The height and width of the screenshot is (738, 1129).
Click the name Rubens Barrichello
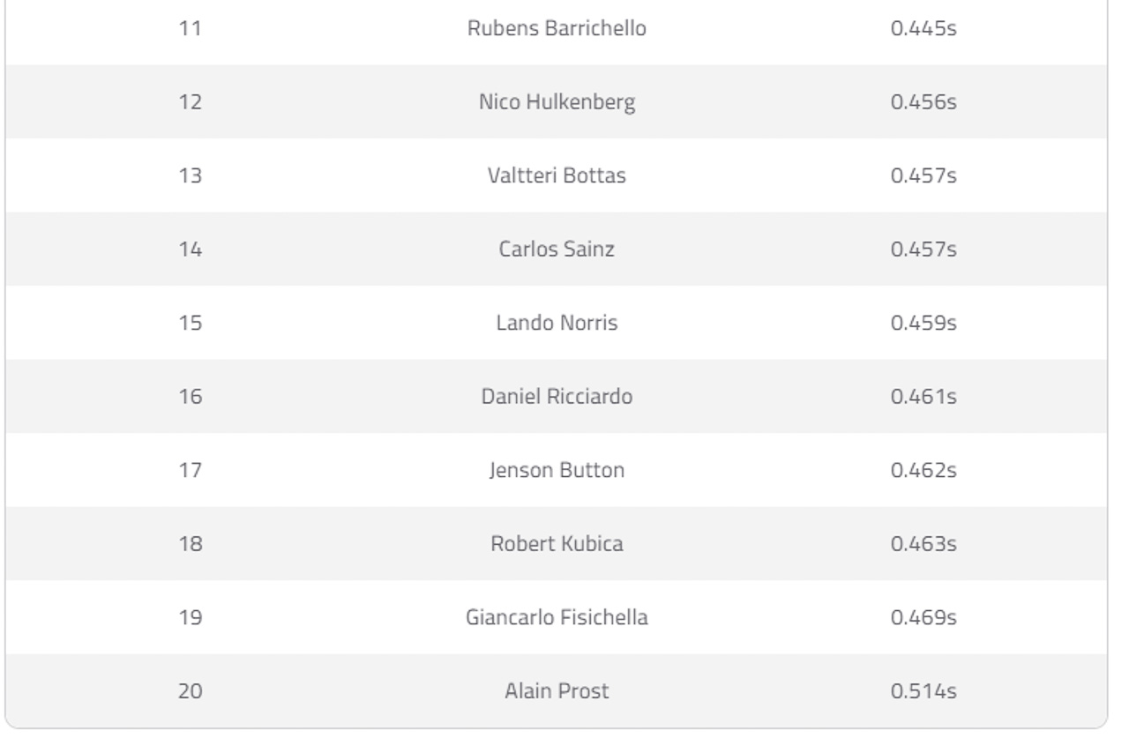pyautogui.click(x=557, y=28)
